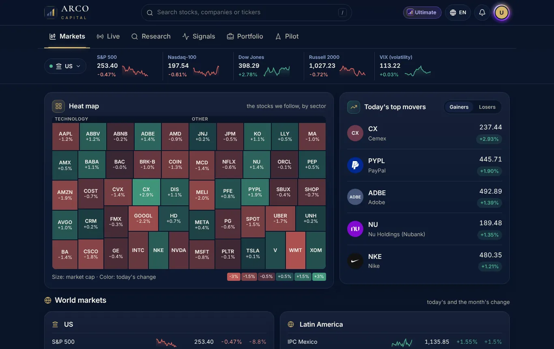Go to the Research tab

(x=151, y=37)
